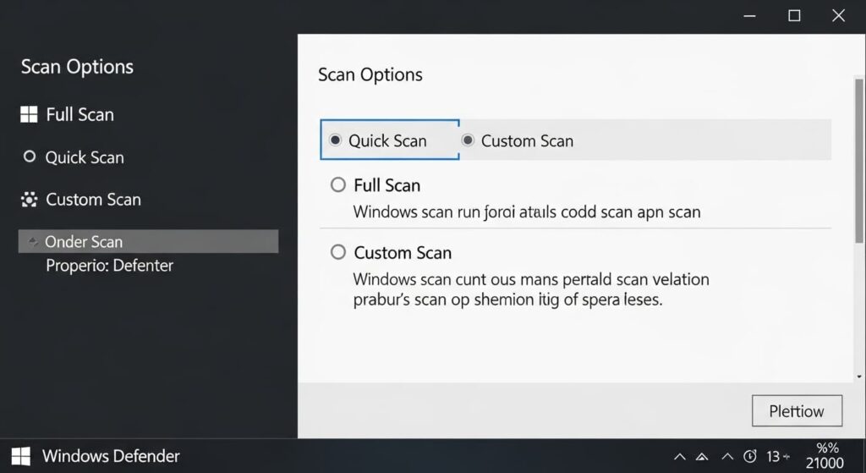
Task: Close the Scan Options window
Action: pyautogui.click(x=838, y=16)
